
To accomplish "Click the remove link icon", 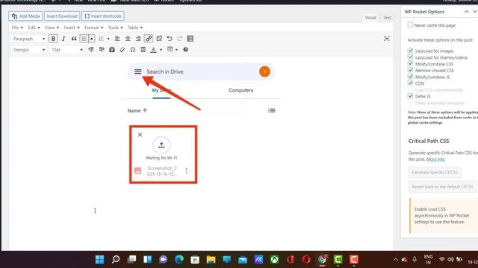I will pyautogui.click(x=159, y=39).
